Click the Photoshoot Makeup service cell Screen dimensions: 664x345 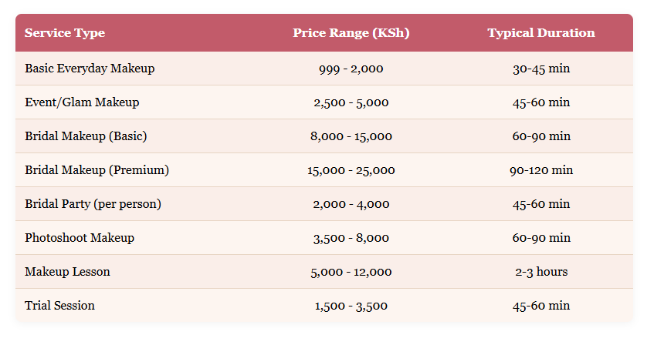pos(80,238)
